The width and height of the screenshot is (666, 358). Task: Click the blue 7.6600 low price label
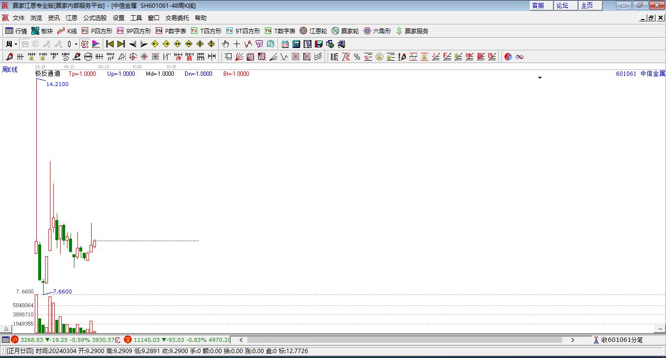click(x=62, y=291)
